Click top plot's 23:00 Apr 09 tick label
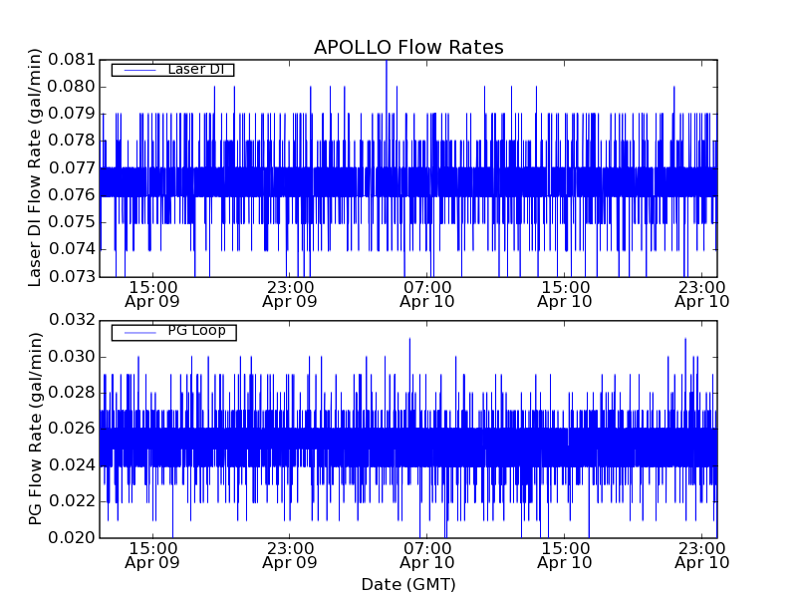 point(290,293)
